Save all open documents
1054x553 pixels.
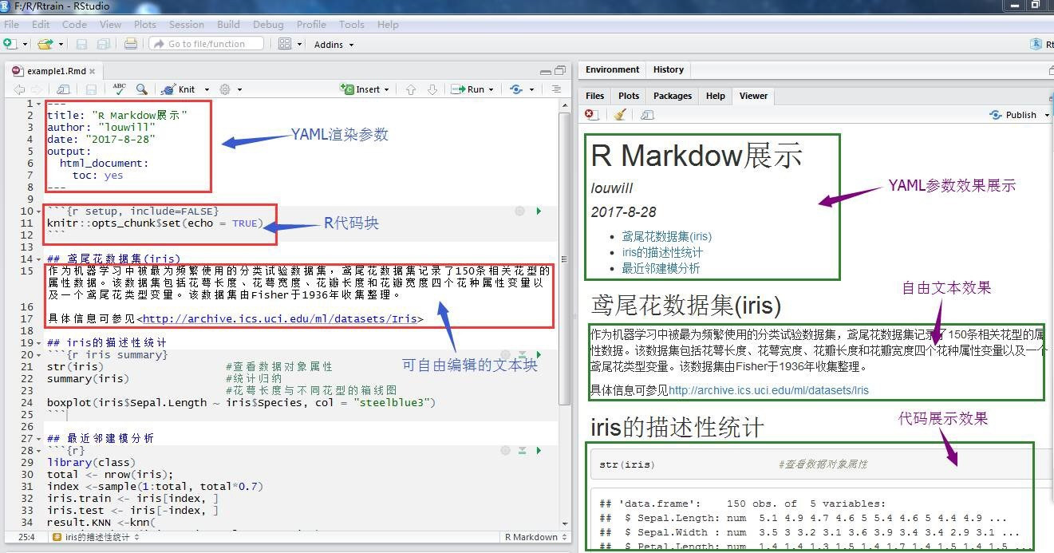click(104, 44)
